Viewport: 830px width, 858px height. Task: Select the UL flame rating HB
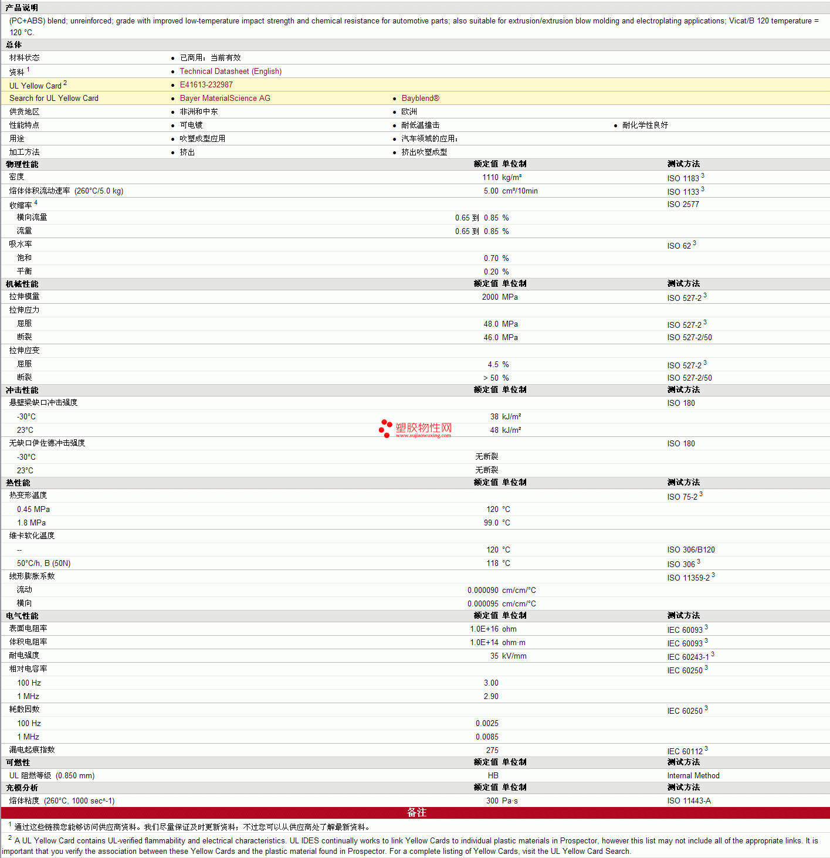pyautogui.click(x=493, y=775)
